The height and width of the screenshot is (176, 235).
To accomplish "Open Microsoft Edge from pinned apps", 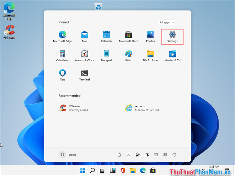I will (62, 37).
